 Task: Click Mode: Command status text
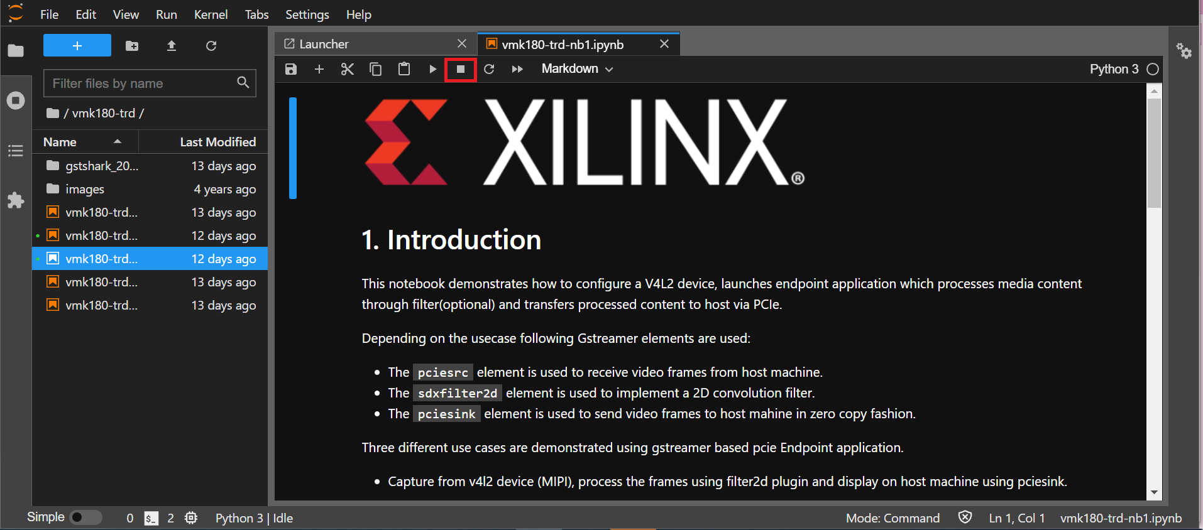pos(893,518)
